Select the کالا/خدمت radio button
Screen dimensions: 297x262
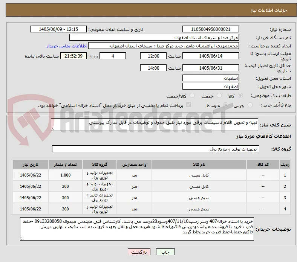pyautogui.click(x=192, y=96)
